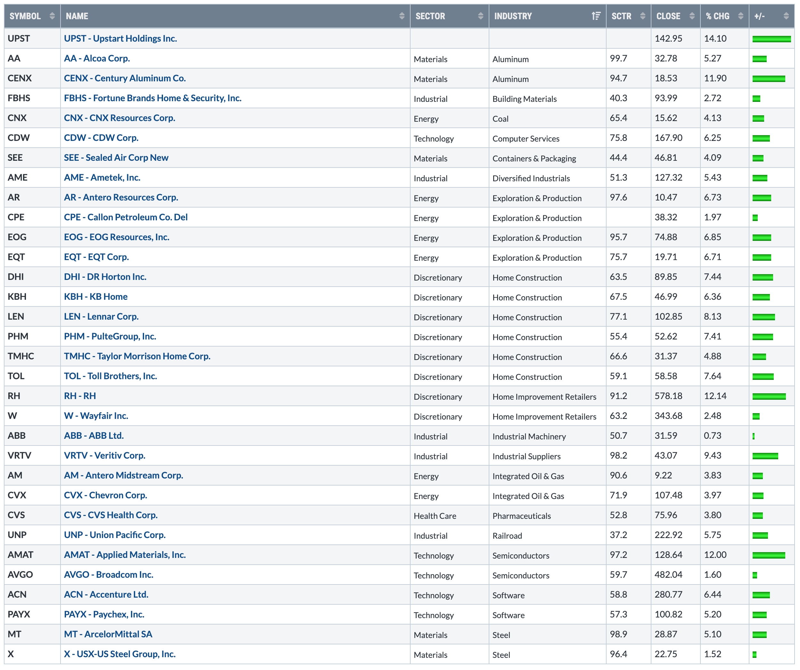Sort table by the SYMBOL column arrows

point(52,16)
